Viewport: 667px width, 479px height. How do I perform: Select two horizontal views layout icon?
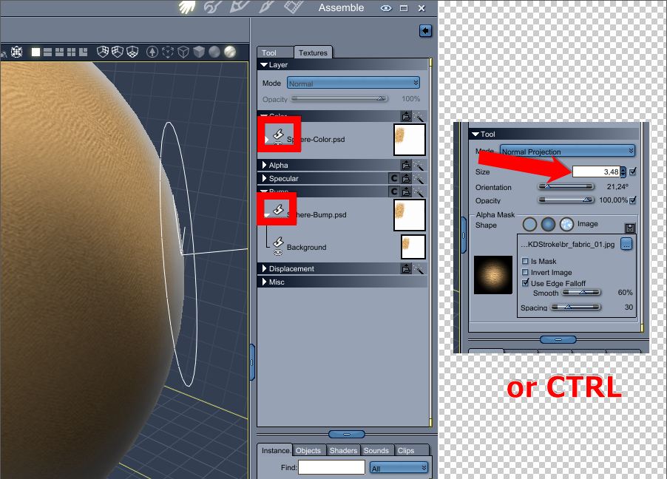47,52
